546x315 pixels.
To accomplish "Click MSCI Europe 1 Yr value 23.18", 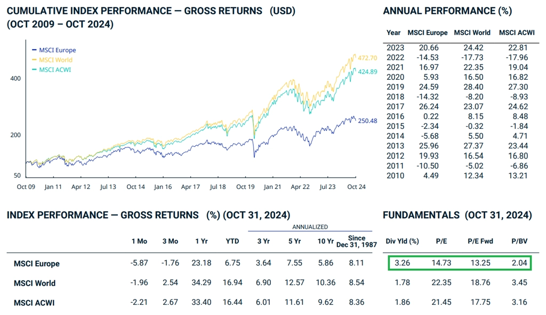I will point(201,263).
